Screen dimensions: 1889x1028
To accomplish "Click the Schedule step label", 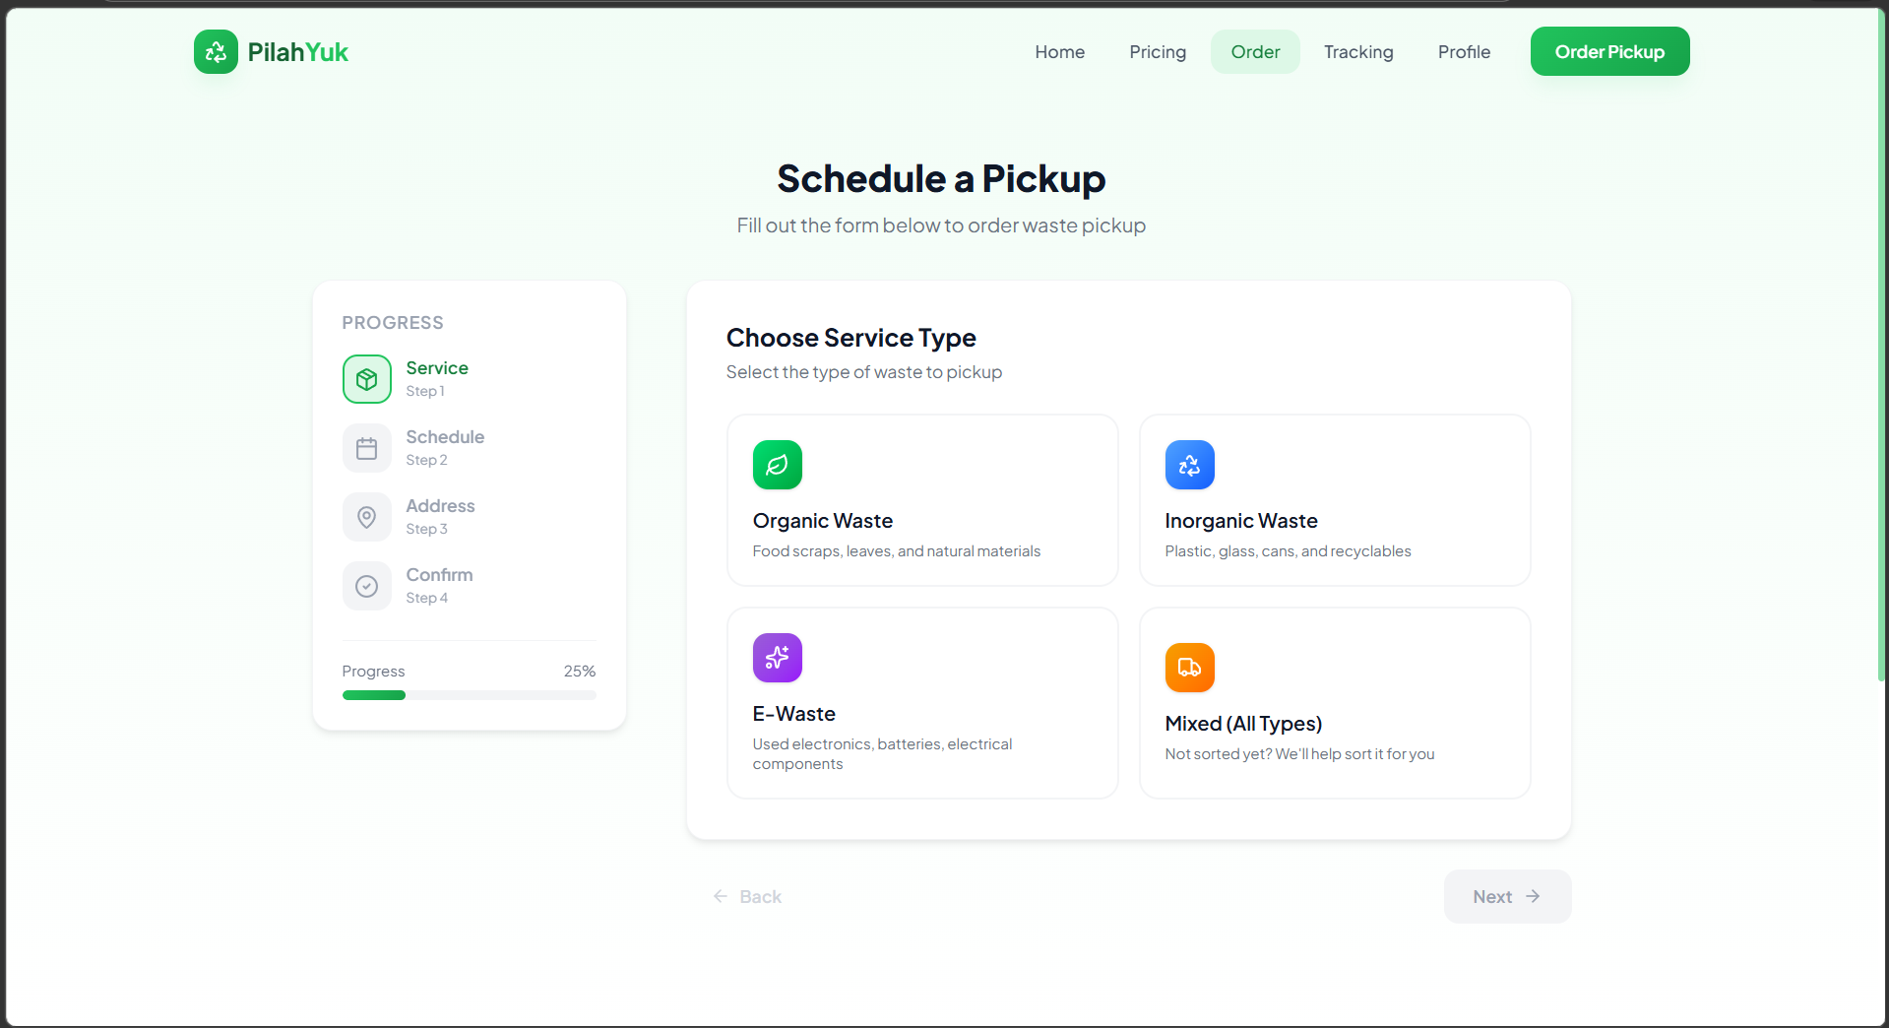I will (x=445, y=437).
